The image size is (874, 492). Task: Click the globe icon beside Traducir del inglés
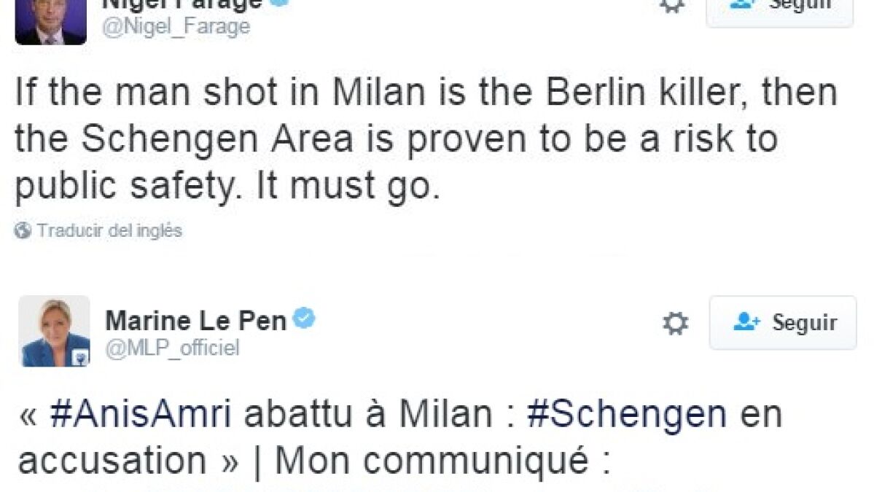click(23, 231)
